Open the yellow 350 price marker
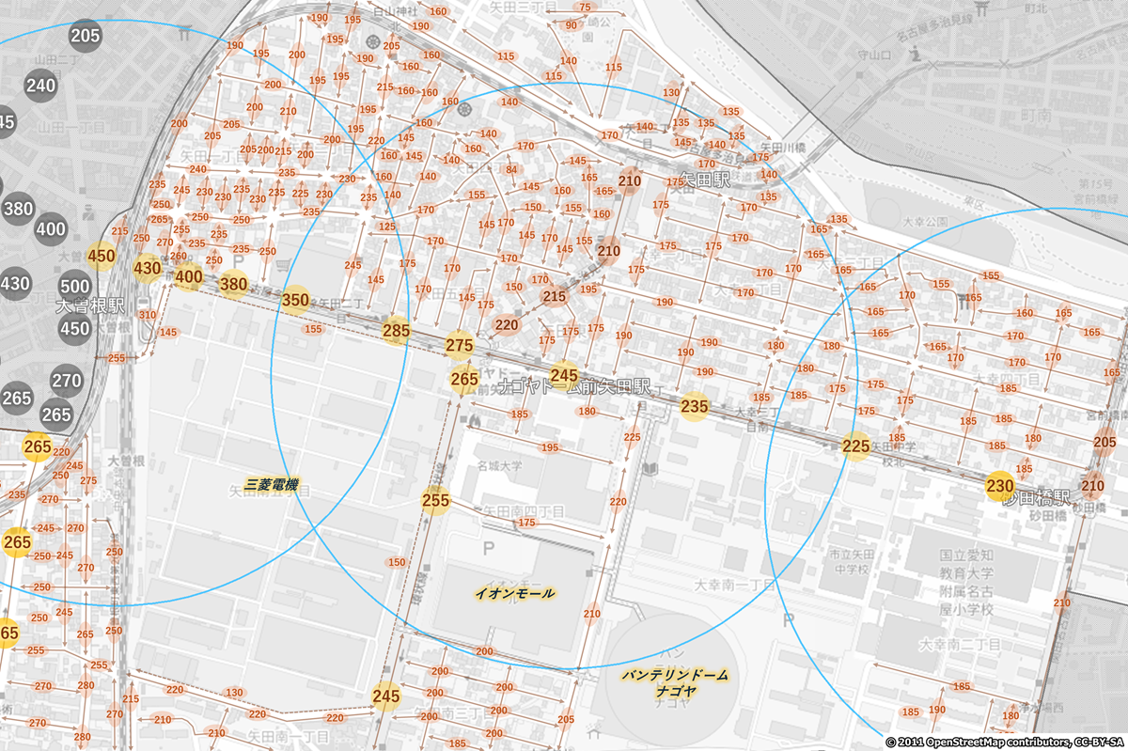Screen dimensions: 1128x751 (295, 301)
